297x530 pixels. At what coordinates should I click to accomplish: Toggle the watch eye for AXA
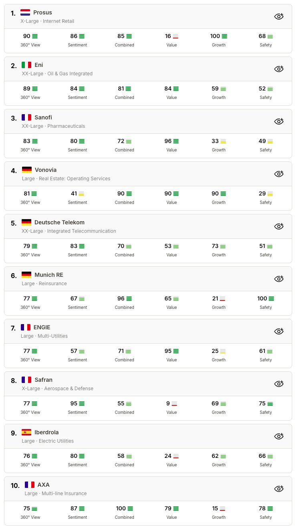279,489
